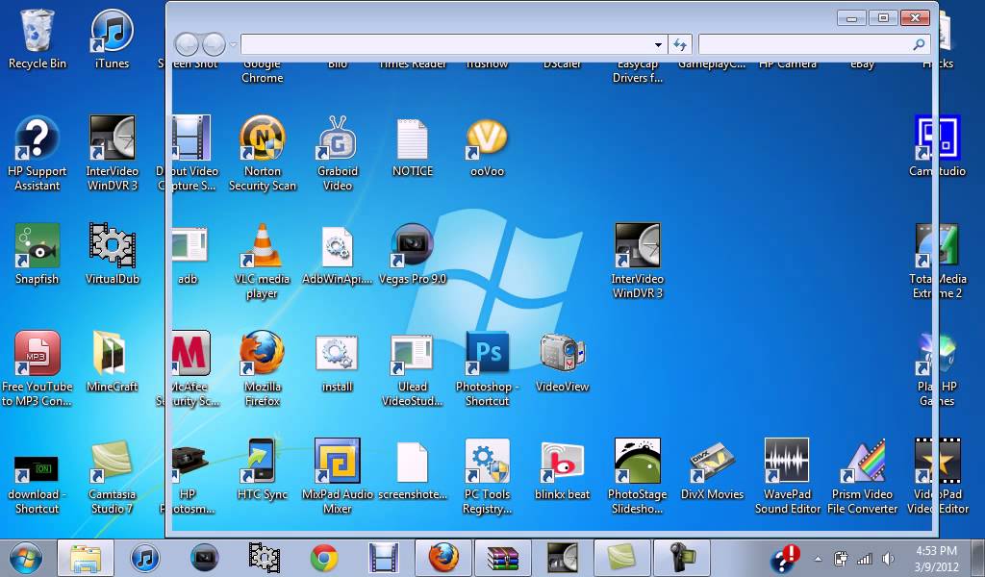Click the search magnifier icon
Screen dimensions: 985x577
(x=919, y=44)
